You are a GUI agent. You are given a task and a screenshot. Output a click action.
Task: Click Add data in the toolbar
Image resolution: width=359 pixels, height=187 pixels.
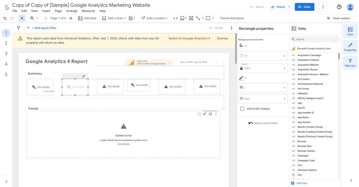(x=87, y=18)
